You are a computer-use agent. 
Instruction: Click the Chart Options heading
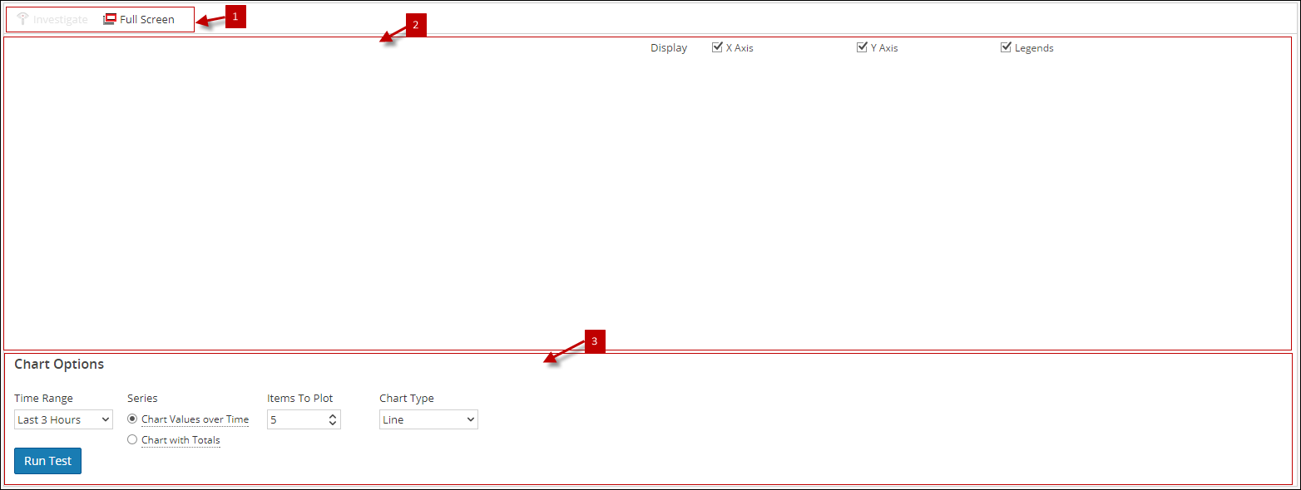coord(59,365)
